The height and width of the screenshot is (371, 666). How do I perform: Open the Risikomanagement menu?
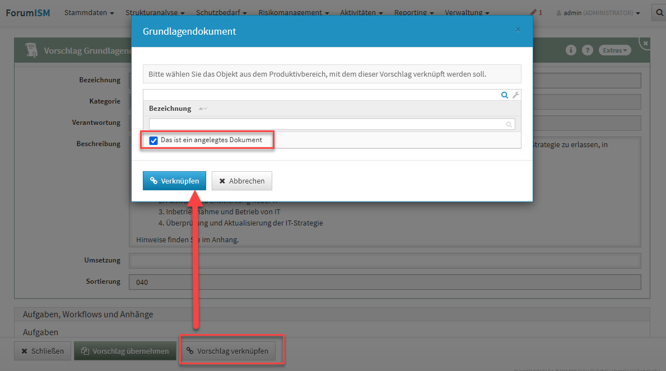pyautogui.click(x=294, y=13)
